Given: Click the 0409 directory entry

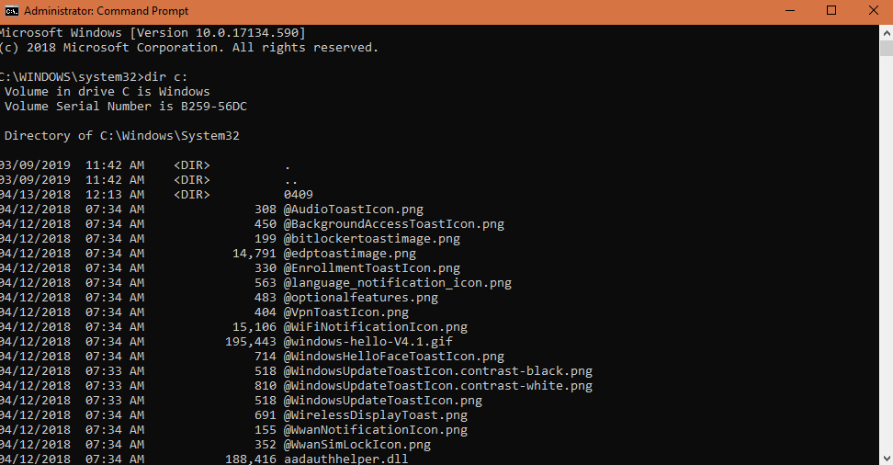Looking at the screenshot, I should pyautogui.click(x=298, y=195).
